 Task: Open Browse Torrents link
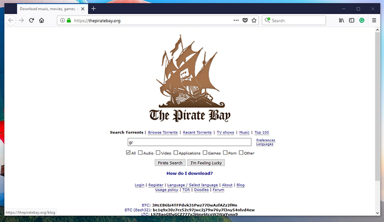pos(163,133)
